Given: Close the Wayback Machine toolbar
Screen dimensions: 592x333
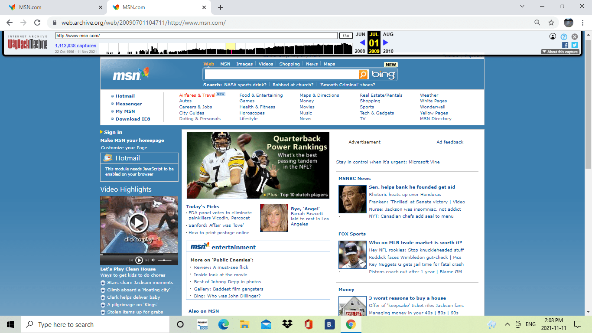Looking at the screenshot, I should (575, 37).
